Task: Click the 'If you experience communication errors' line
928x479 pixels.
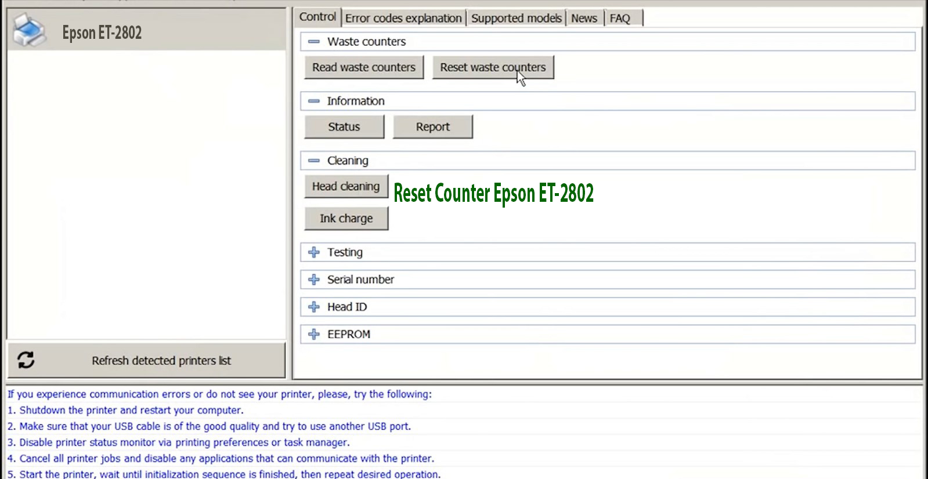Action: pos(219,394)
